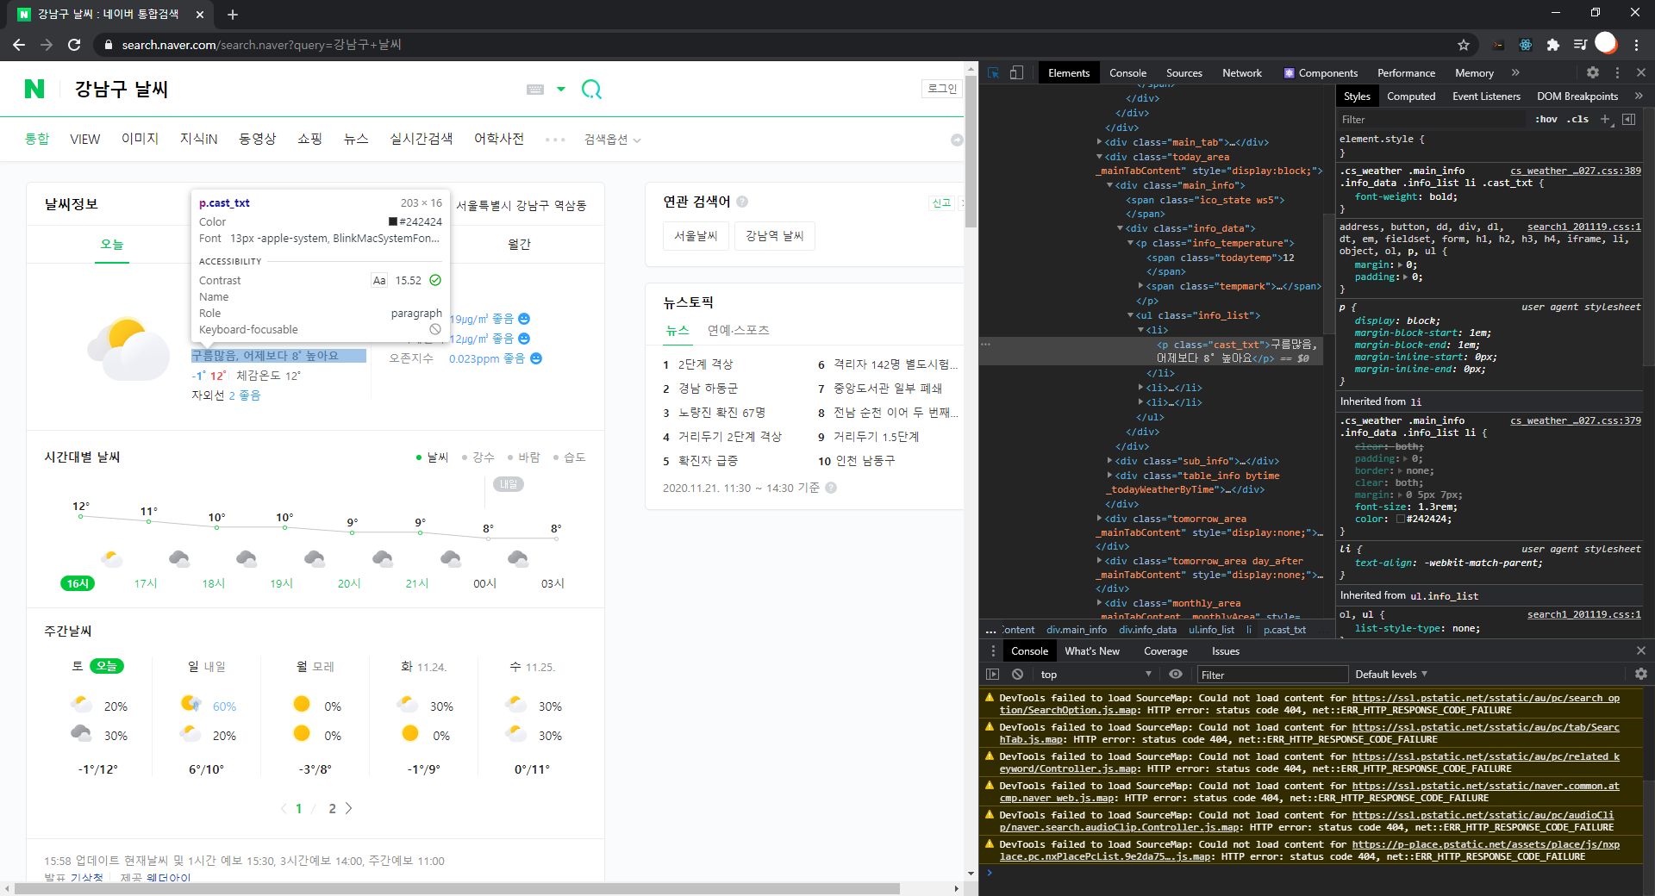
Task: Switch to the Network tab in DevTools
Action: tap(1241, 73)
